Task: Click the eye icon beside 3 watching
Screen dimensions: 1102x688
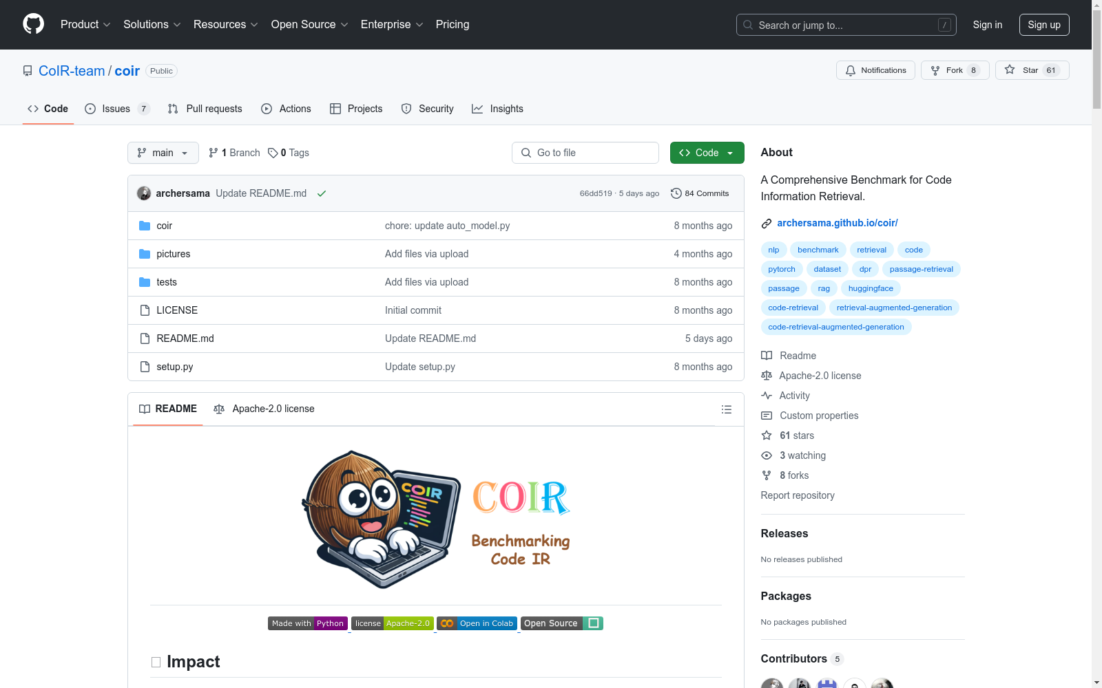Action: [x=767, y=455]
